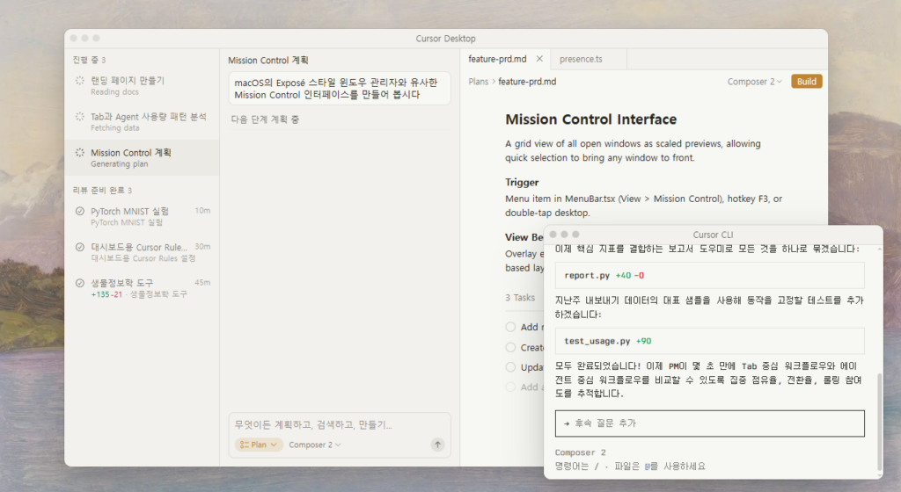Click the Cursor CLI window scrollbar
This screenshot has width=901, height=492.
878,420
